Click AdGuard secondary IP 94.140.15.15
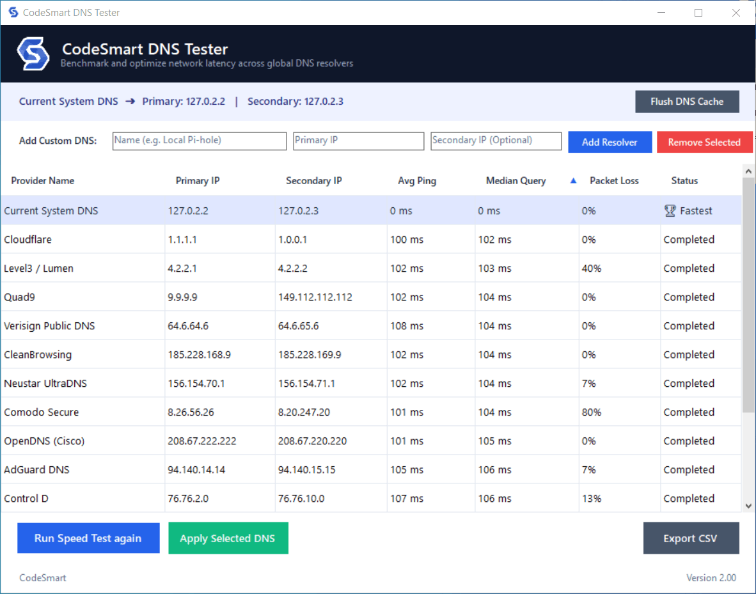Screen dimensions: 756x594 (306, 469)
